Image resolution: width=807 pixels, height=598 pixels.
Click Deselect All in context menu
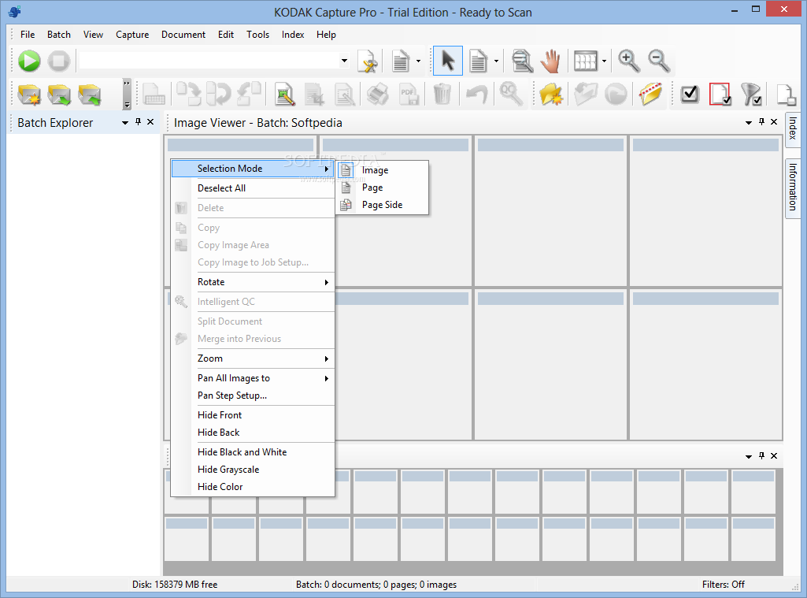tap(253, 188)
